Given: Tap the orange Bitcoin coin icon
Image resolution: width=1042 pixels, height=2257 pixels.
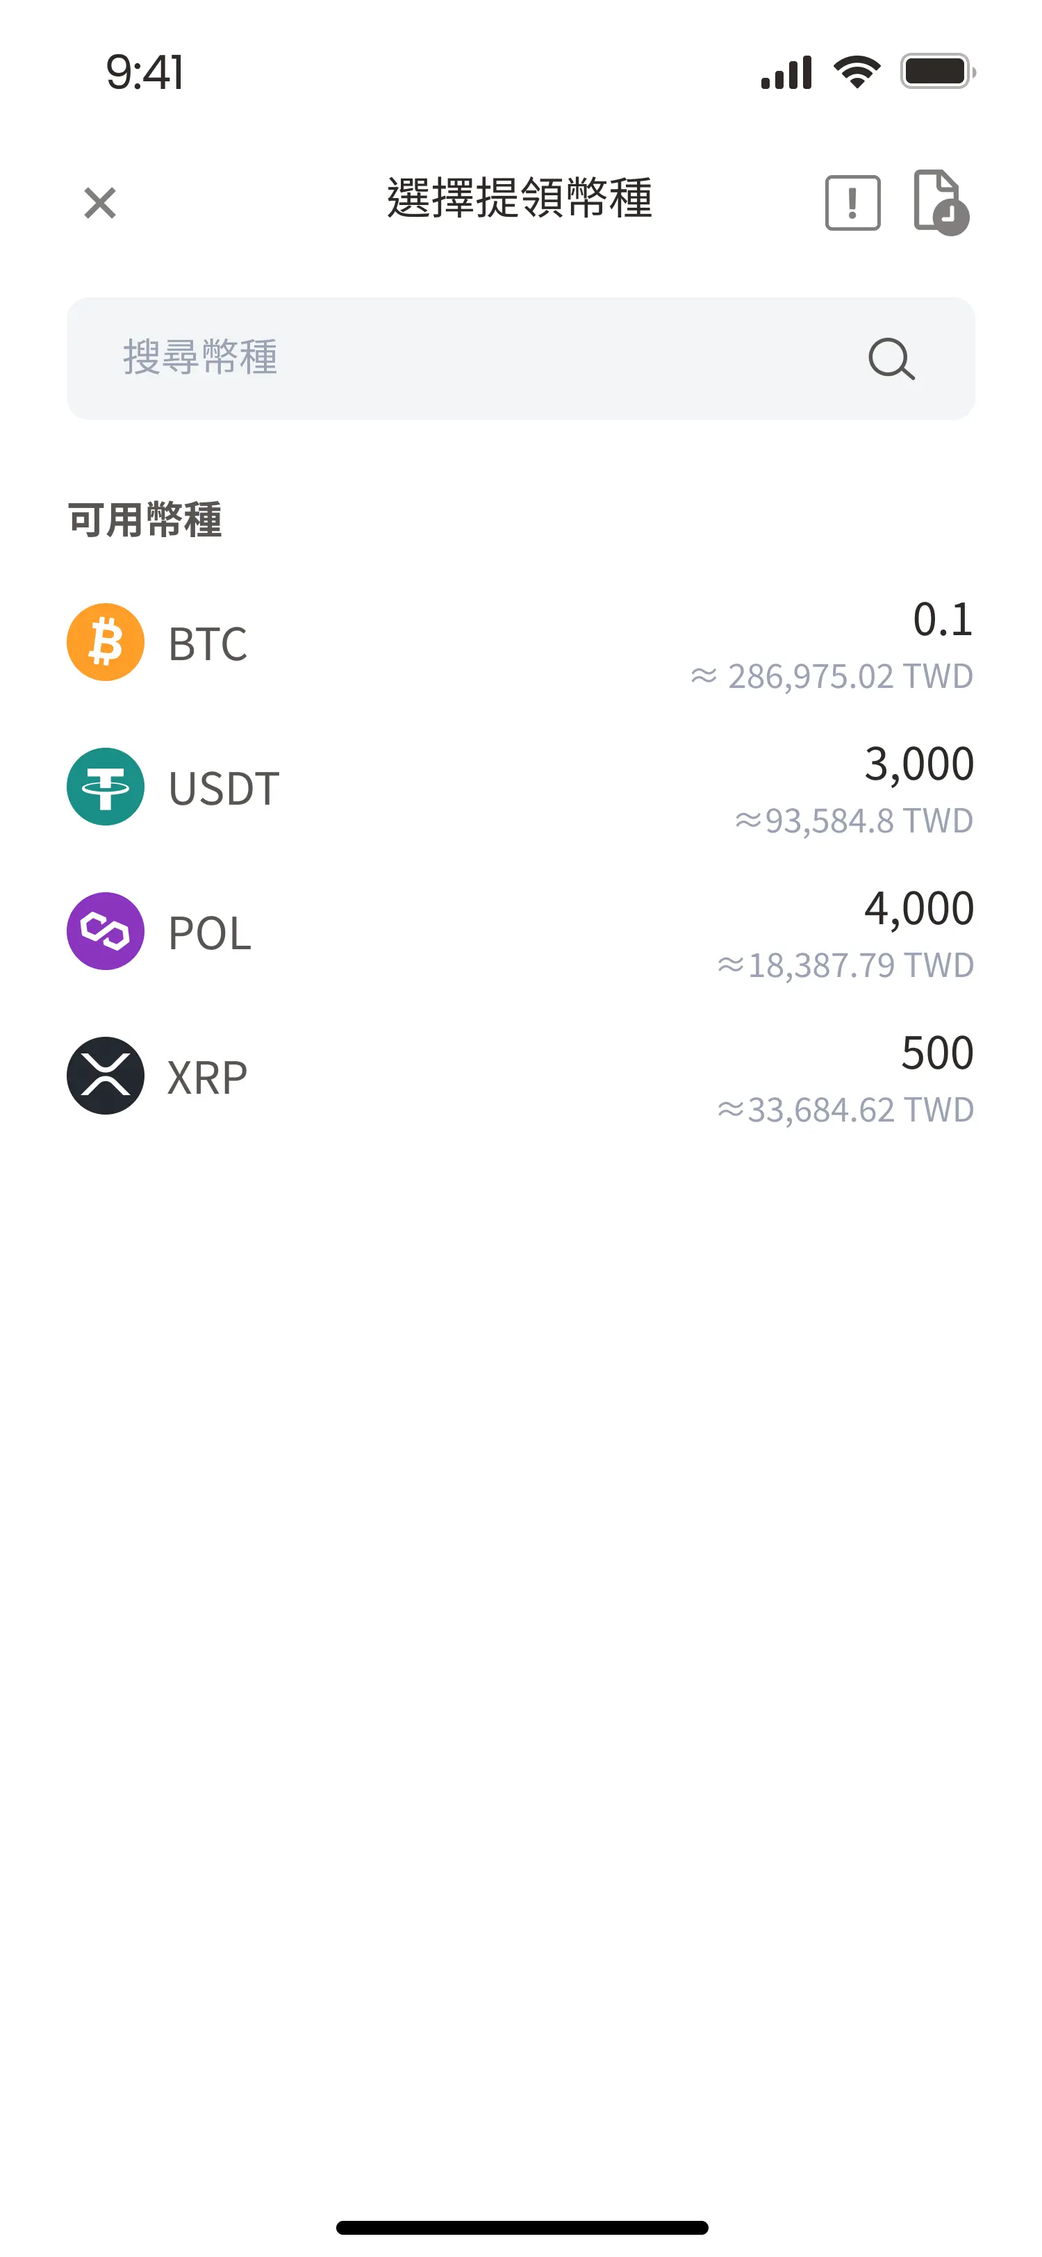Looking at the screenshot, I should click(x=106, y=642).
